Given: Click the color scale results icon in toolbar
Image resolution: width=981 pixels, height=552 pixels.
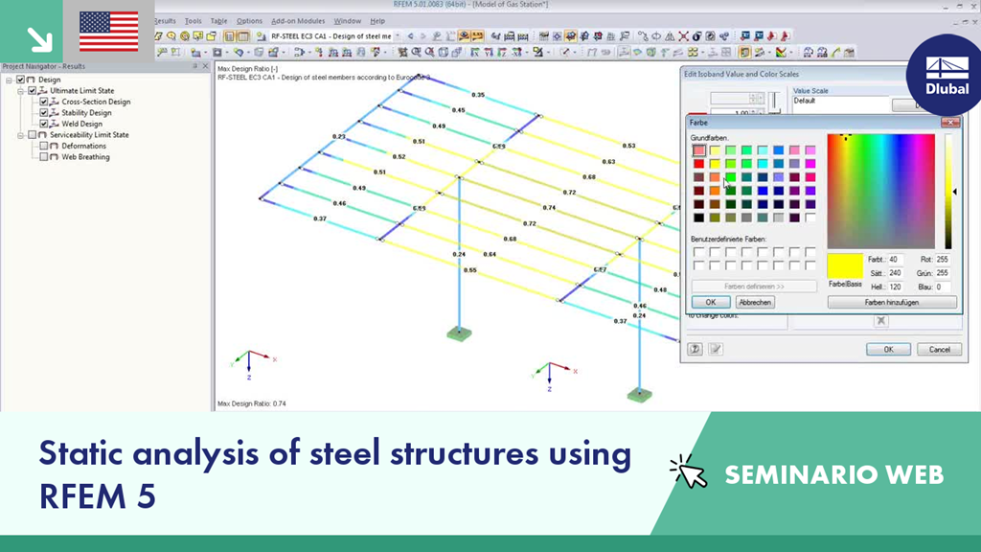Looking at the screenshot, I should click(x=782, y=53).
